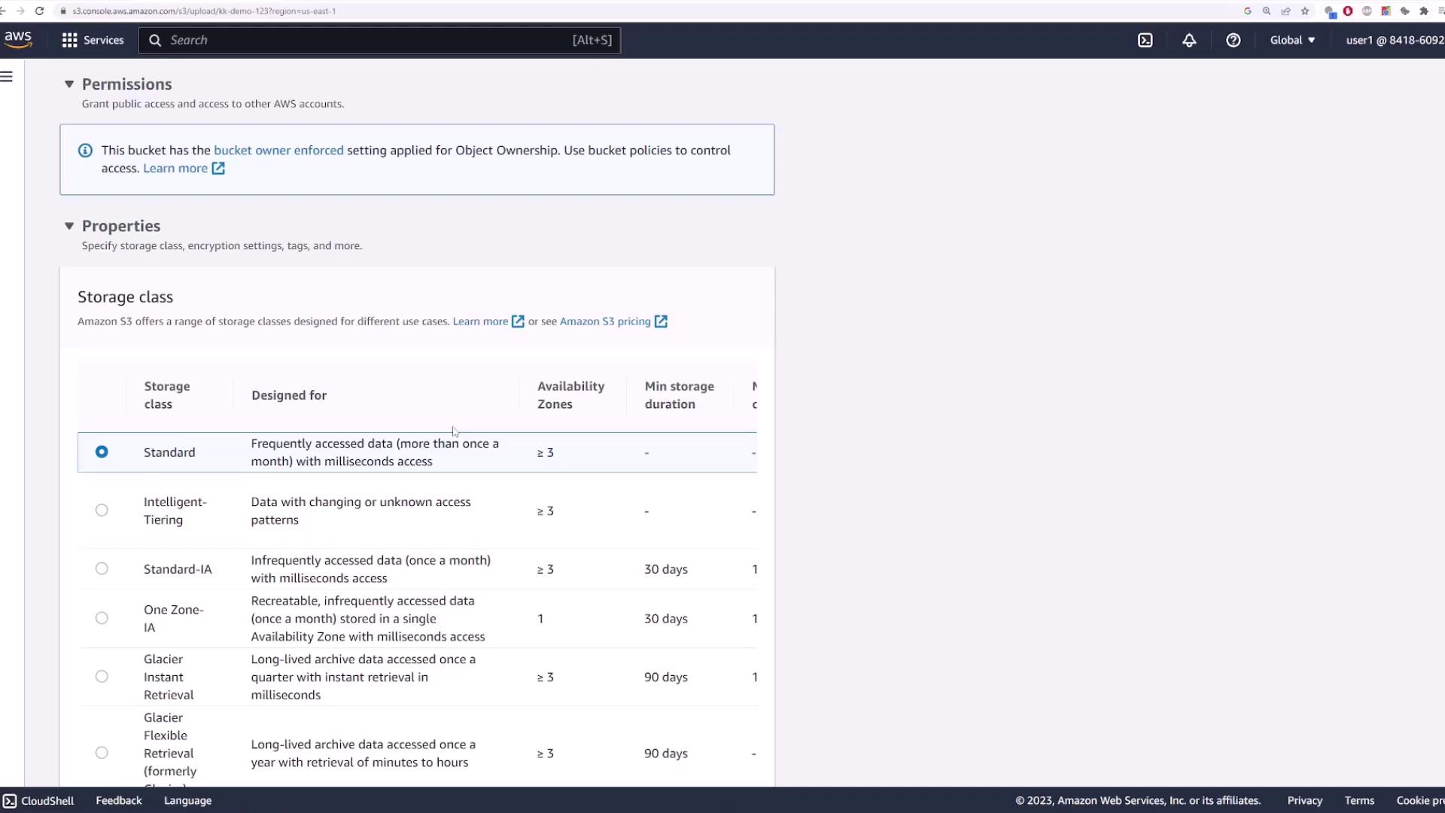The image size is (1445, 813).
Task: Select the Intelligent-Tiering storage class
Action: click(102, 510)
